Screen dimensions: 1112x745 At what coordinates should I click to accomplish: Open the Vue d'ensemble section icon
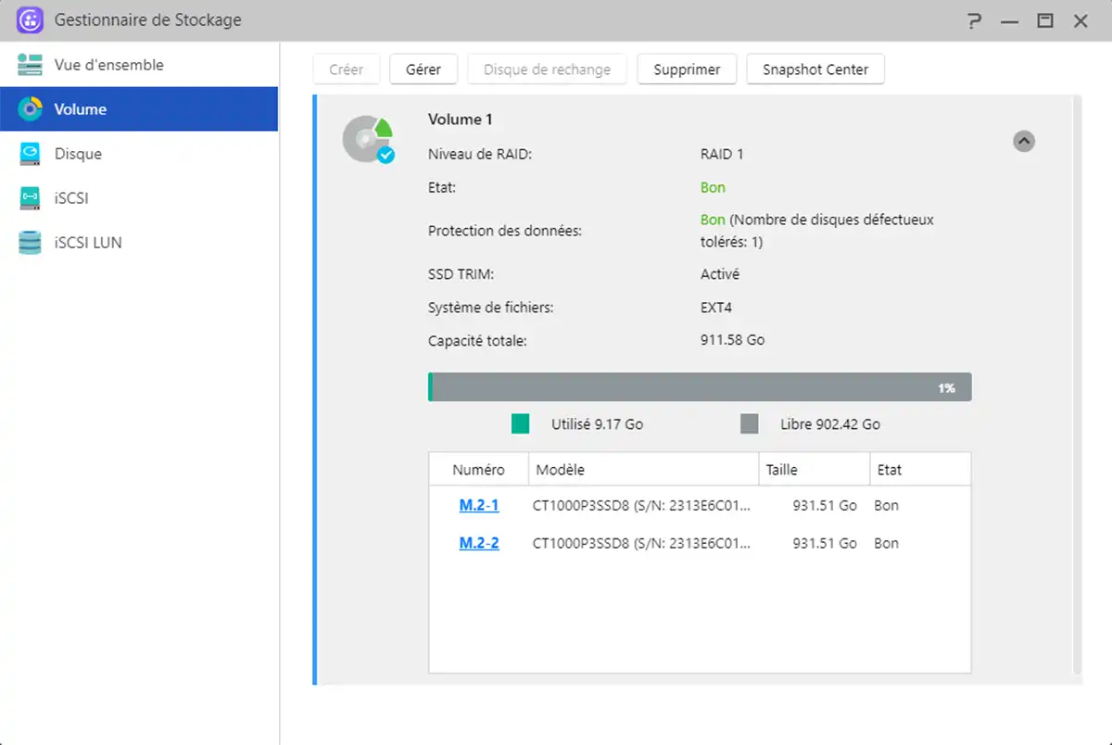click(30, 65)
